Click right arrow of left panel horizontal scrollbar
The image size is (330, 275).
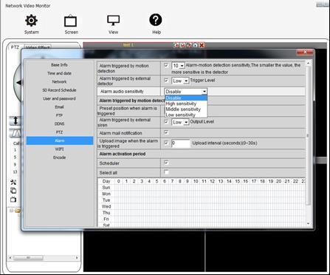point(77,258)
